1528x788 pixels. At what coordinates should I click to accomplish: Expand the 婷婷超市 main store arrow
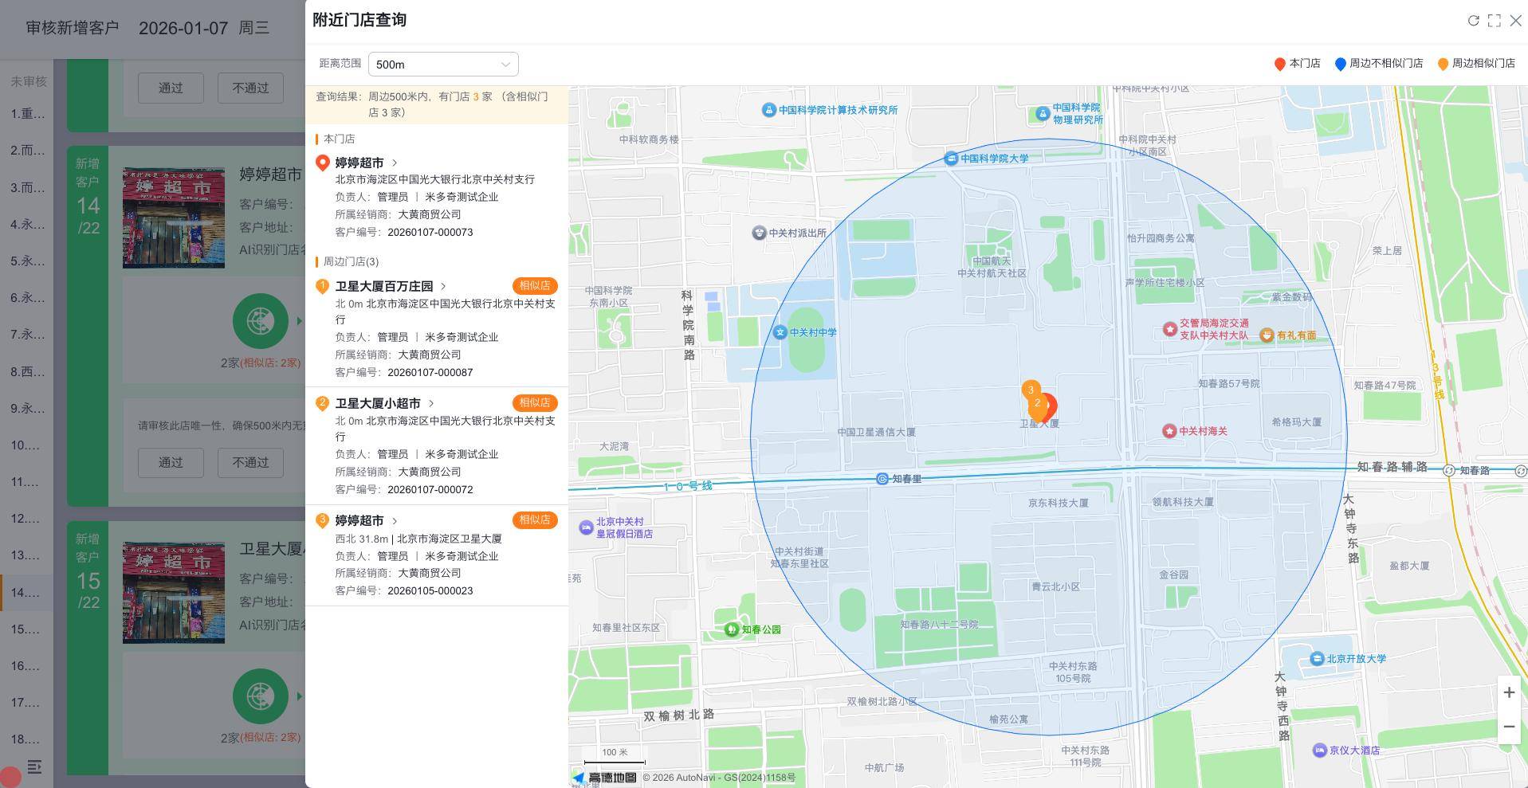[395, 163]
